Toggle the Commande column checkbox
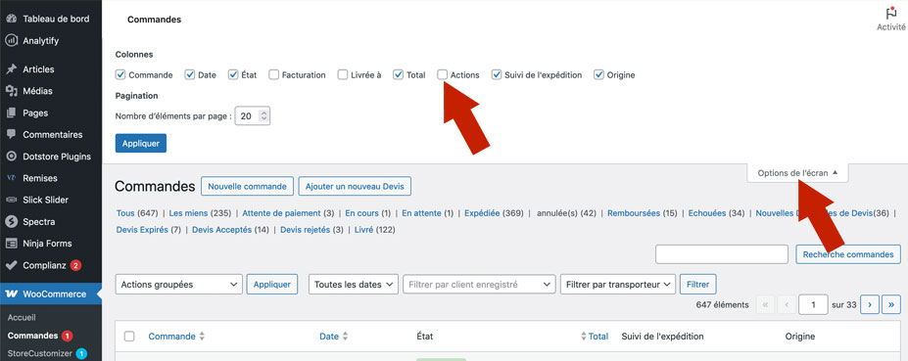The width and height of the screenshot is (908, 361). point(120,74)
